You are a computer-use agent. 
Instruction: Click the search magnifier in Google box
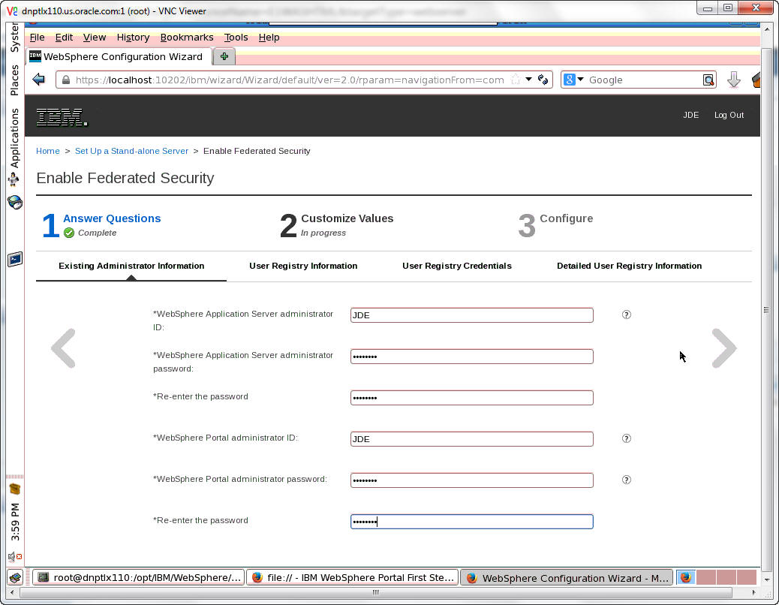pyautogui.click(x=708, y=80)
